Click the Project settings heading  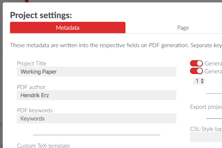click(x=41, y=15)
